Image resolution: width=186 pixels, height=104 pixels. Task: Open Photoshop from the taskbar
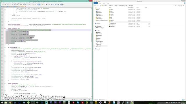coord(51,103)
